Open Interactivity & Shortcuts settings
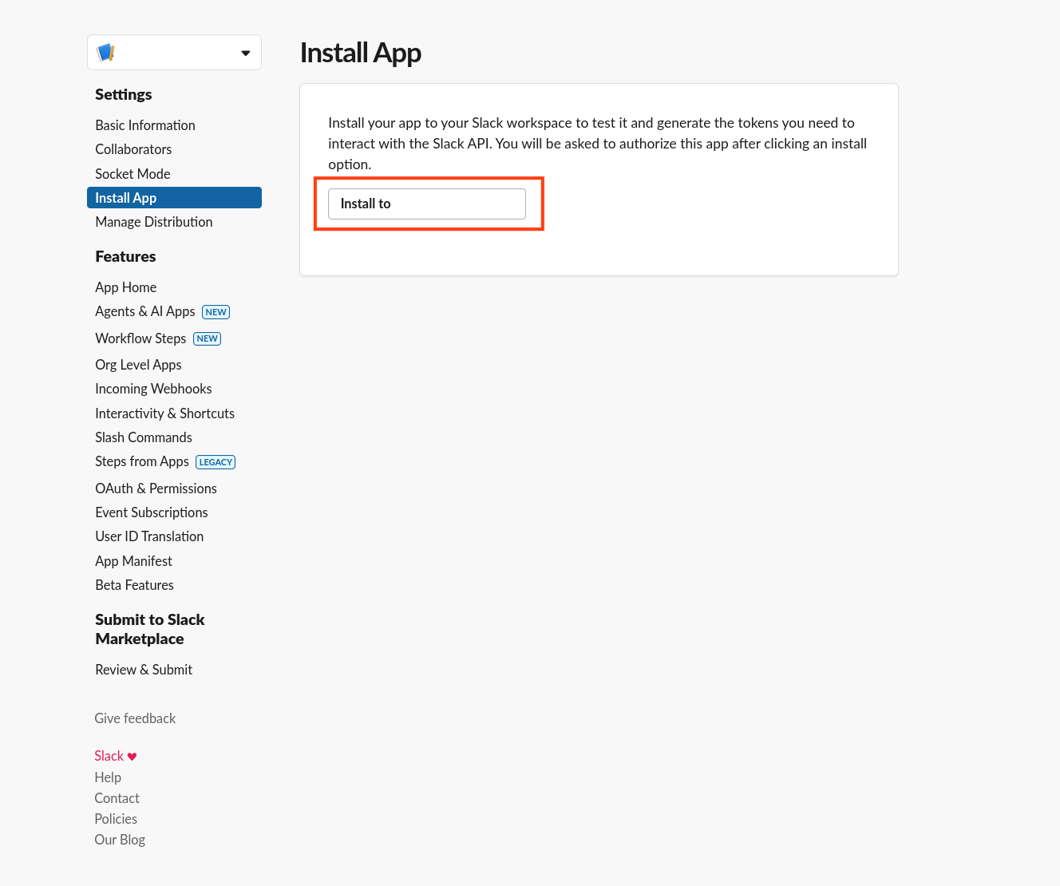 [164, 413]
